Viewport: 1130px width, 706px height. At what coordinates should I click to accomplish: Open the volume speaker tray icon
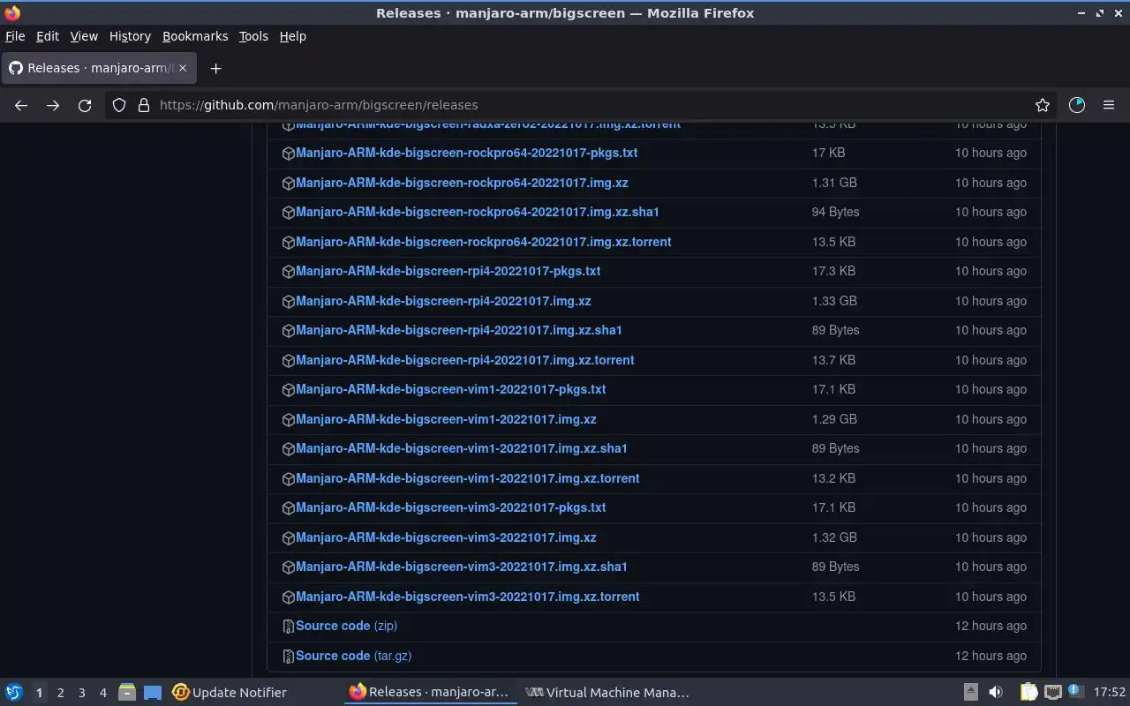pyautogui.click(x=996, y=693)
